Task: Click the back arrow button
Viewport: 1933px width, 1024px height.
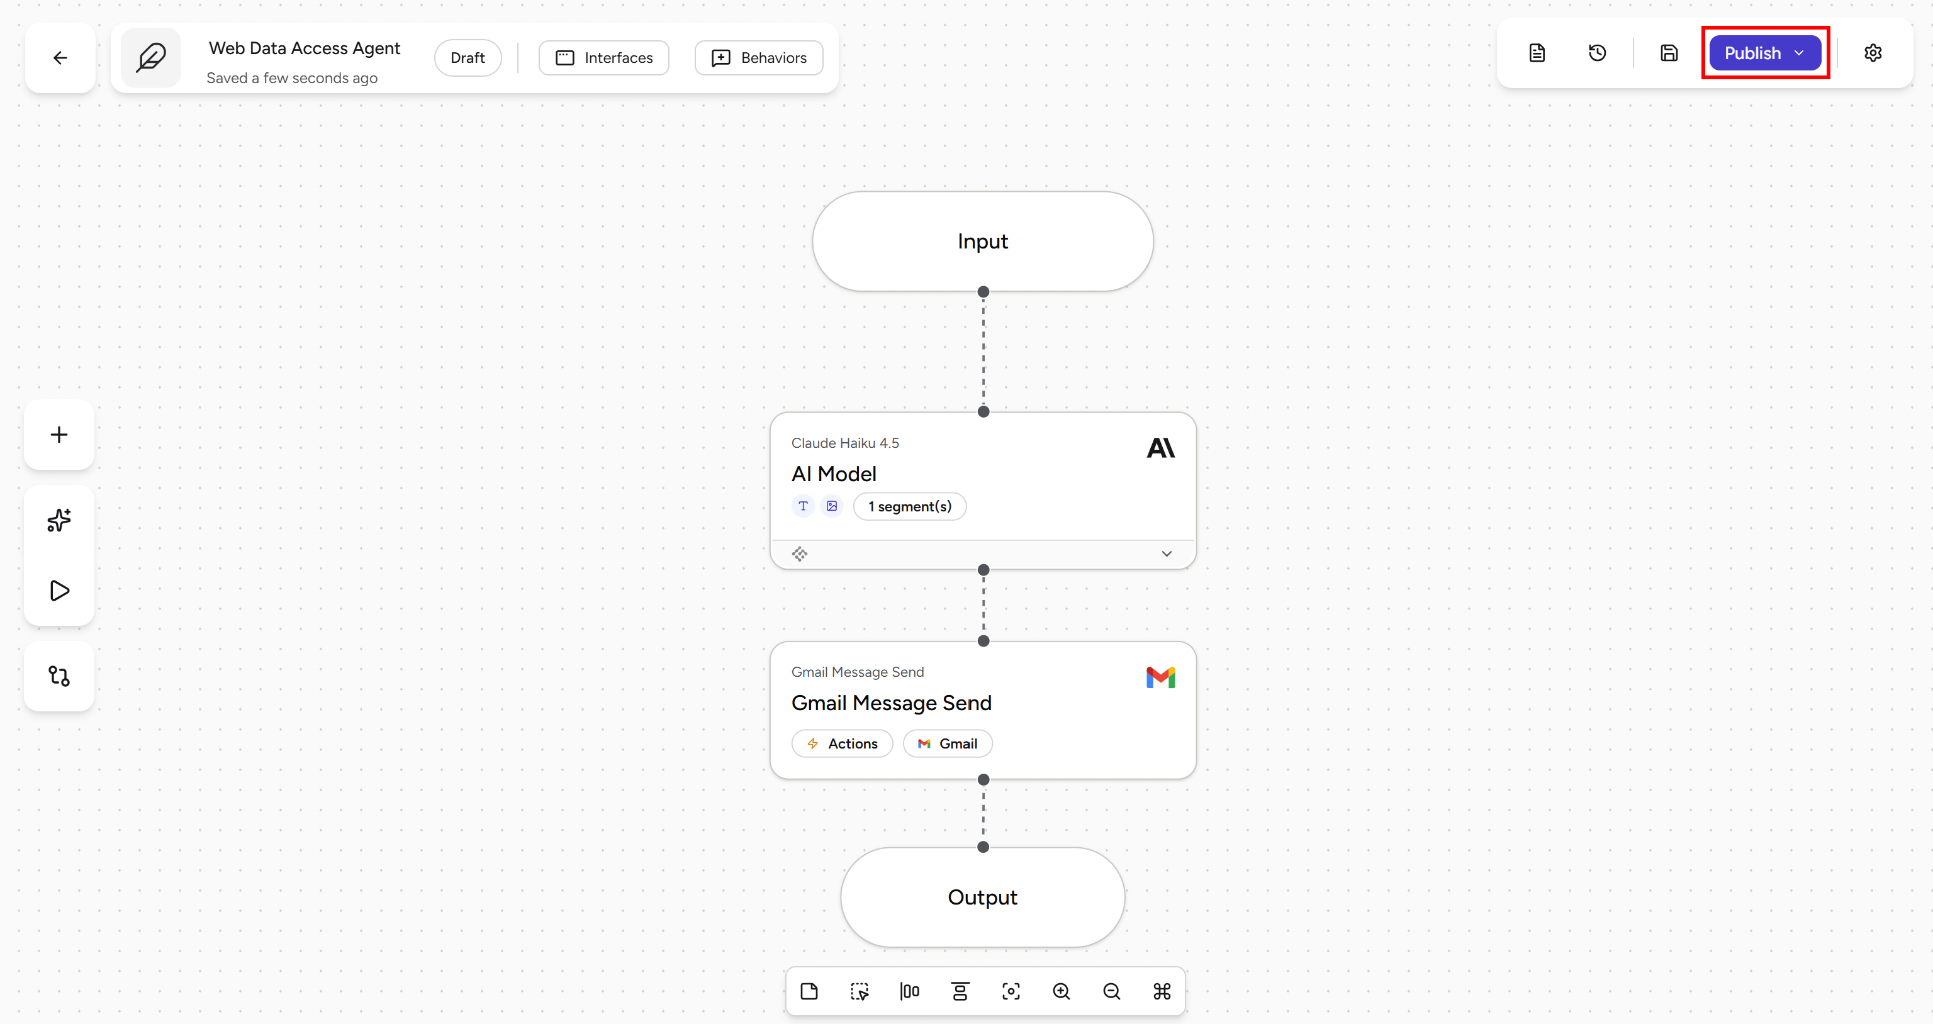Action: 60,58
